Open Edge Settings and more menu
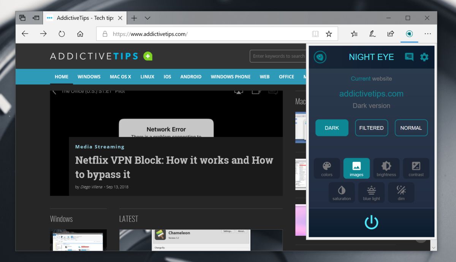The width and height of the screenshot is (456, 262). (x=428, y=34)
